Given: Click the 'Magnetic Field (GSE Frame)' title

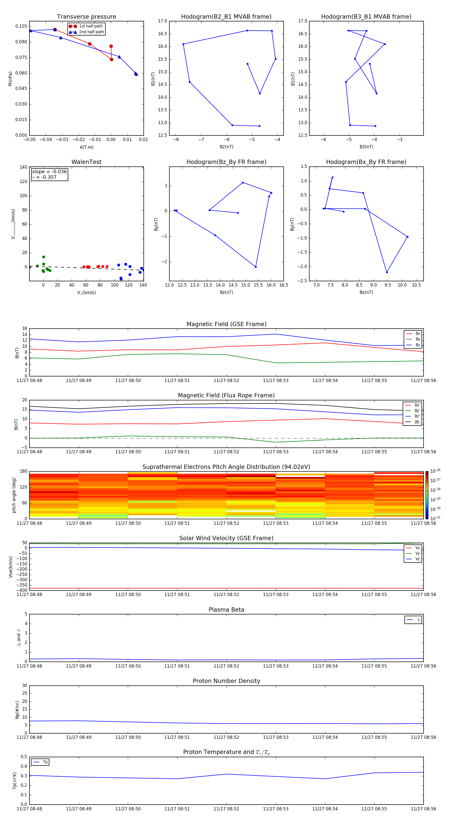Looking at the screenshot, I should point(226,324).
